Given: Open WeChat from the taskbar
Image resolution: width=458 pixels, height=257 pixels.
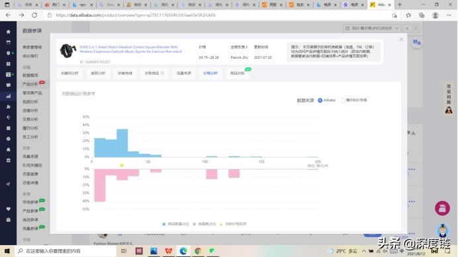Looking at the screenshot, I should 212,251.
